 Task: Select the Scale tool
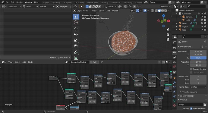[76, 40]
